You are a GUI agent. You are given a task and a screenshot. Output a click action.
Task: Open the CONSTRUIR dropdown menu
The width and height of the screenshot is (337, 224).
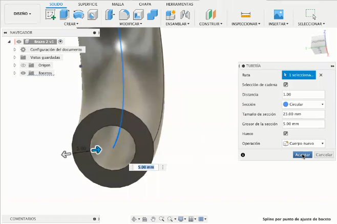coord(210,24)
